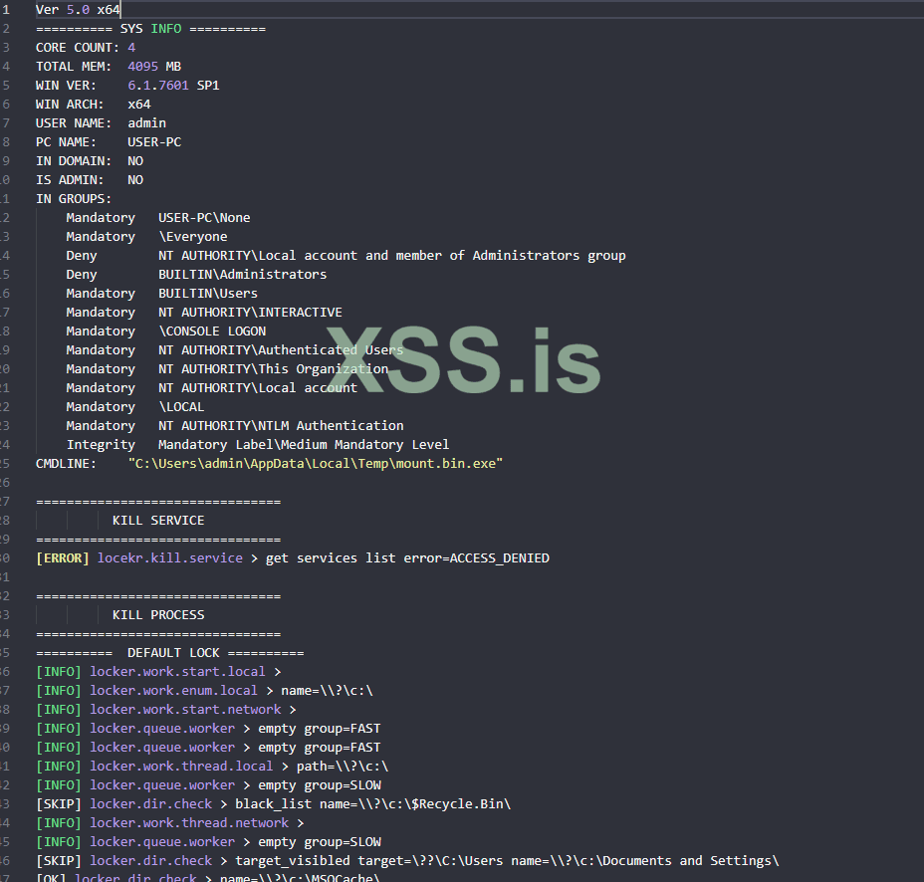
Task: Click the mount.bin.exe command line path
Action: 315,464
